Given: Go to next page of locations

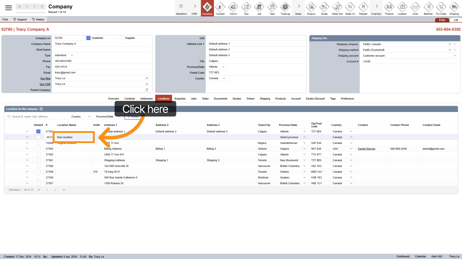Looking at the screenshot, I should pos(55,190).
